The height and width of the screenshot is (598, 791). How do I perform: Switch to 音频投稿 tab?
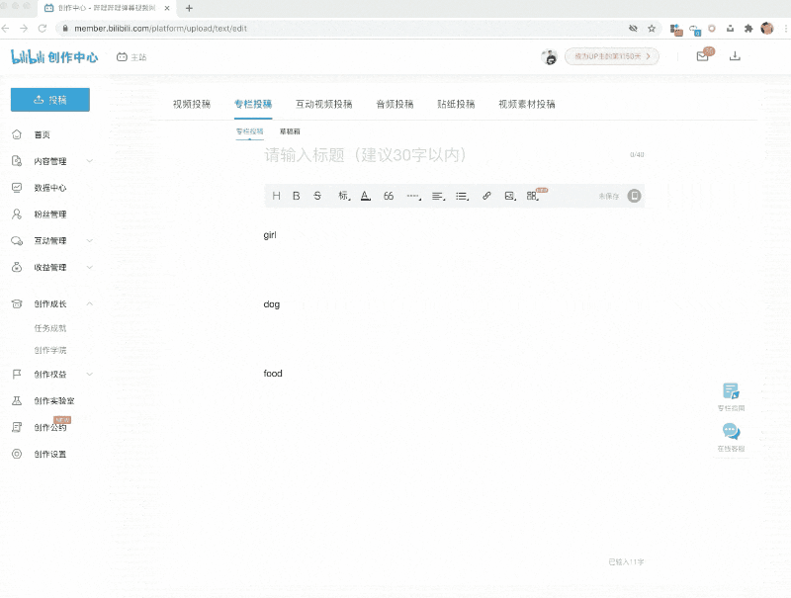pyautogui.click(x=395, y=104)
